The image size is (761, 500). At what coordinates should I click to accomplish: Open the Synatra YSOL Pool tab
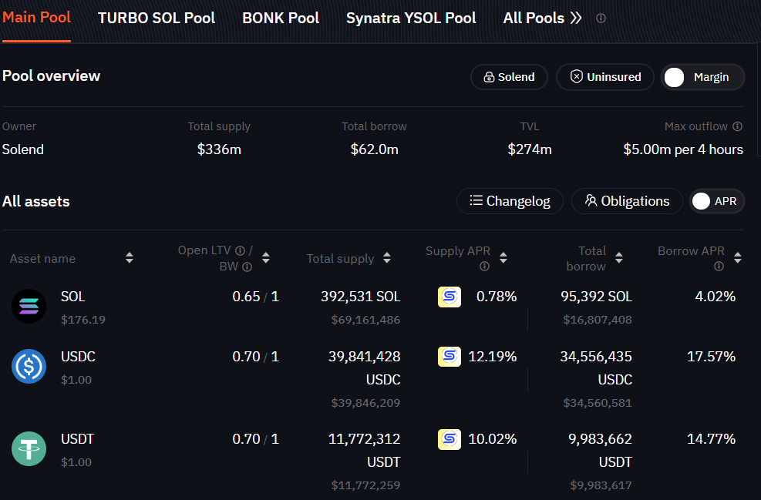click(411, 18)
